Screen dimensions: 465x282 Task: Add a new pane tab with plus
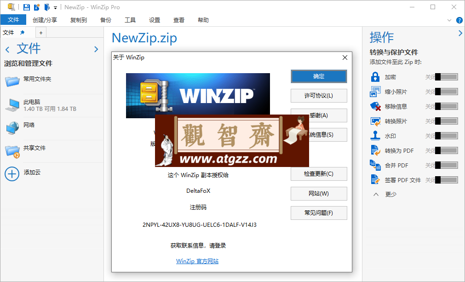(x=41, y=33)
